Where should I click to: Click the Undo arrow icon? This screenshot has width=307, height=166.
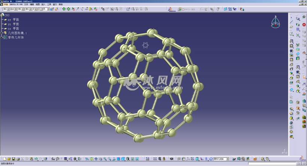pos(36,159)
